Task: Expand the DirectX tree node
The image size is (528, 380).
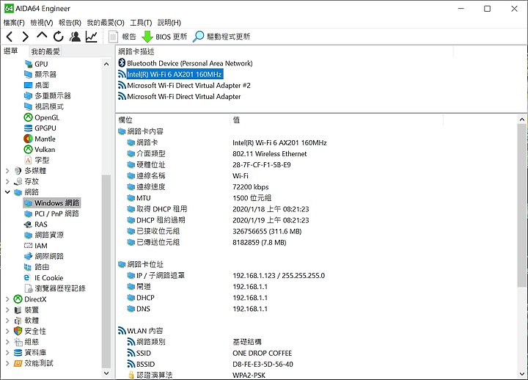Action: click(x=7, y=299)
